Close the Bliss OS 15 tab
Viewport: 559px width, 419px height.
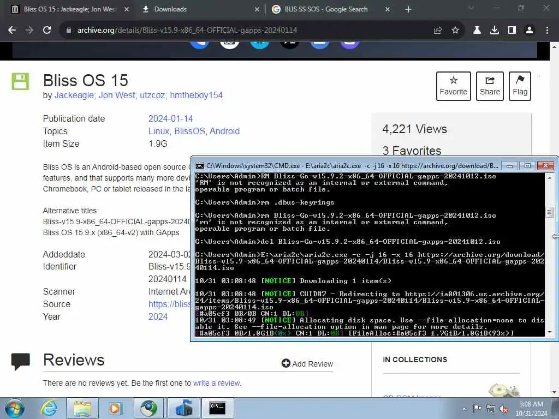click(127, 9)
